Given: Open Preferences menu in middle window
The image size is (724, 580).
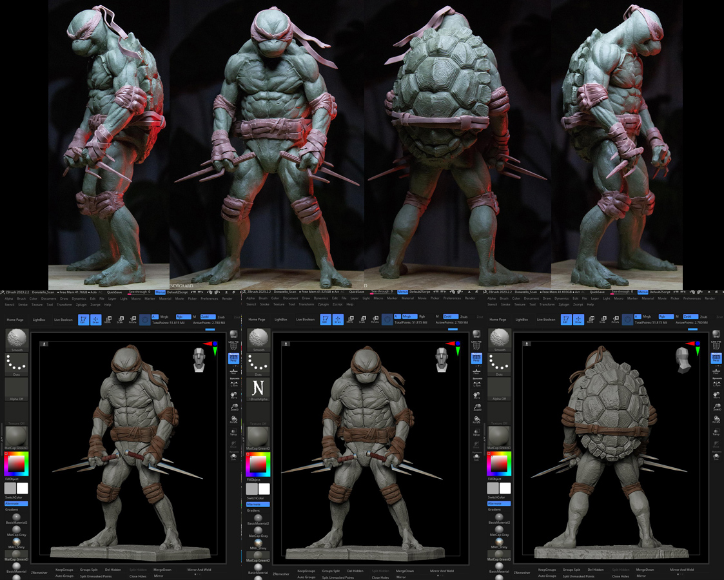Looking at the screenshot, I should pos(452,298).
